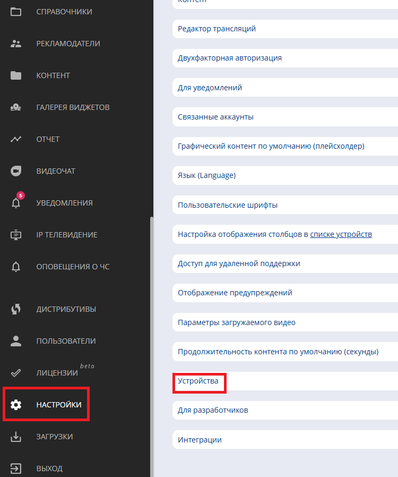
Task: Expand the Устройства settings section
Action: (x=198, y=381)
